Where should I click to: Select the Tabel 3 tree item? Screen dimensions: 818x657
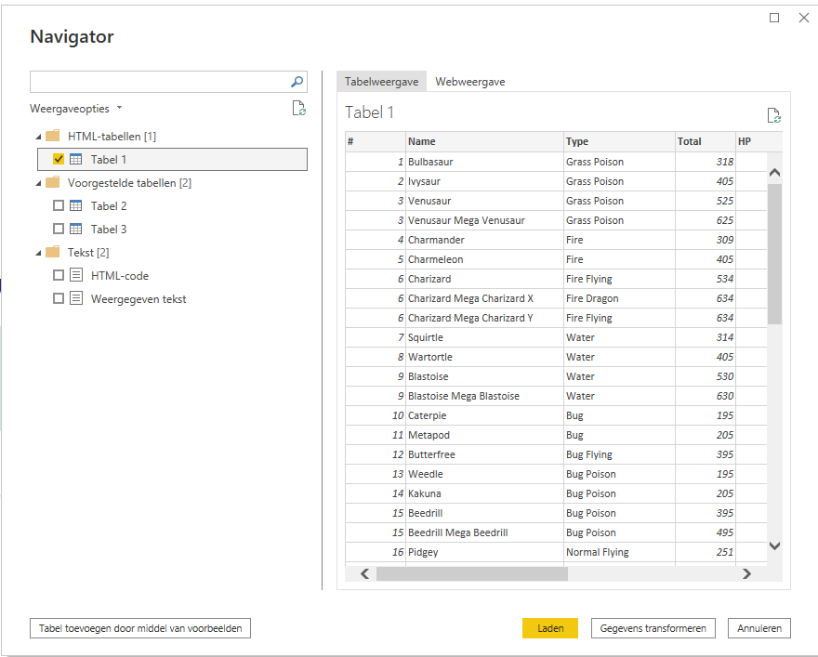pyautogui.click(x=109, y=229)
